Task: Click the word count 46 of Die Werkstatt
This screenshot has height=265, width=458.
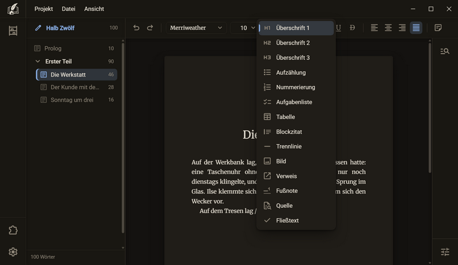Action: (x=110, y=75)
